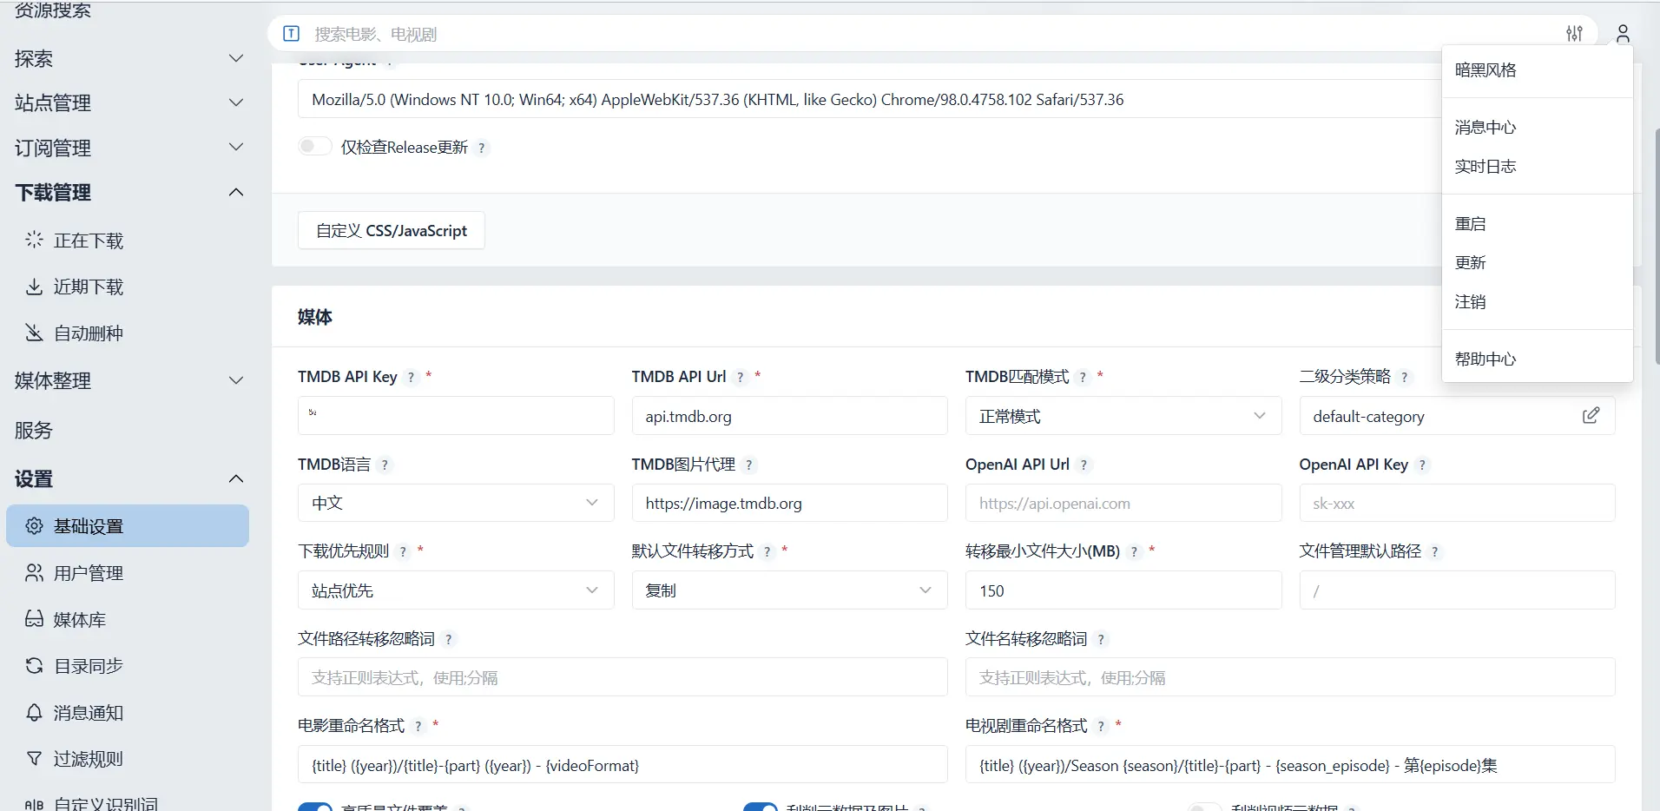Click the OpenAI API Key field
This screenshot has width=1660, height=811.
(x=1457, y=503)
